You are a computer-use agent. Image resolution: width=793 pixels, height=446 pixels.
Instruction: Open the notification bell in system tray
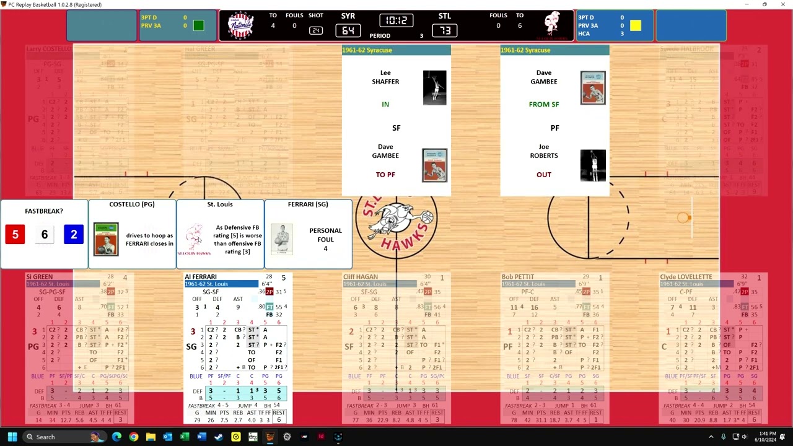784,437
